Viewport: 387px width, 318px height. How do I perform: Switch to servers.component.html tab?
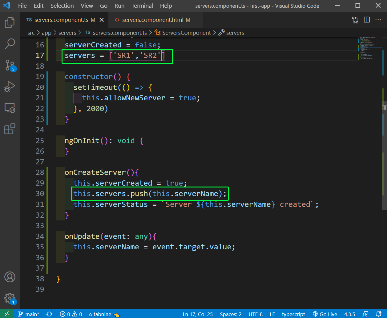pos(156,20)
